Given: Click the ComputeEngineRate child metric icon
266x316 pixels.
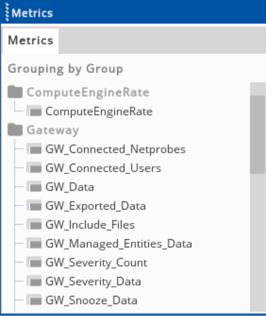Looking at the screenshot, I should coord(34,111).
